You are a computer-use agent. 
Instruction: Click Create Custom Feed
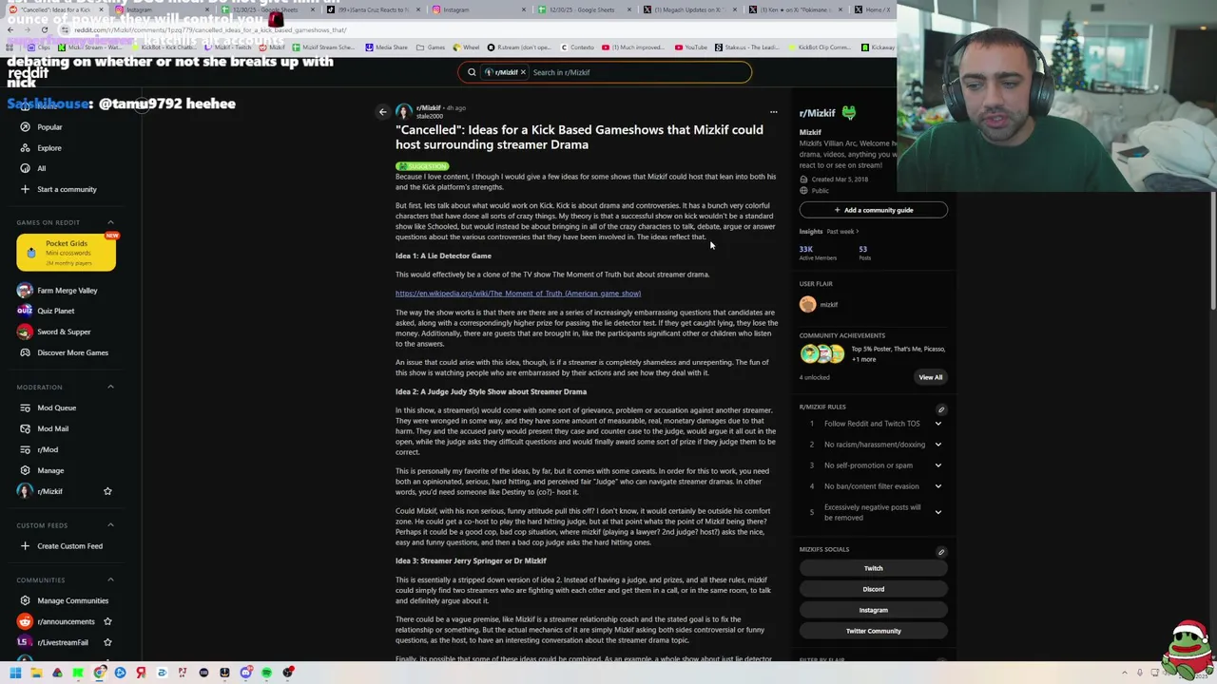coord(69,545)
